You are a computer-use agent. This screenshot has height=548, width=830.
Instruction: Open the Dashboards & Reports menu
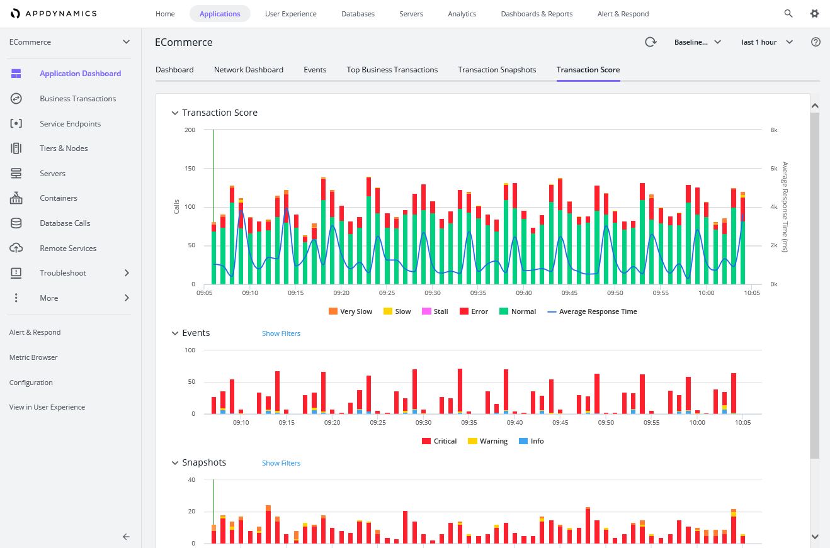(537, 14)
